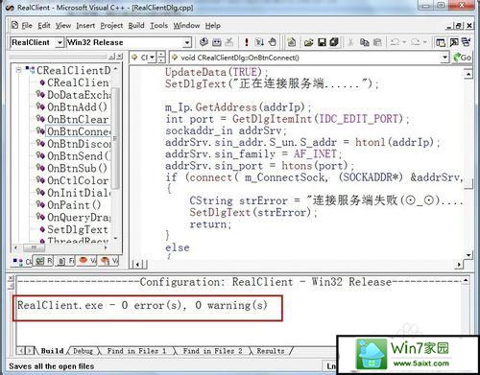The image size is (480, 375).
Task: Select SetDlgText in class tree
Action: click(x=78, y=229)
